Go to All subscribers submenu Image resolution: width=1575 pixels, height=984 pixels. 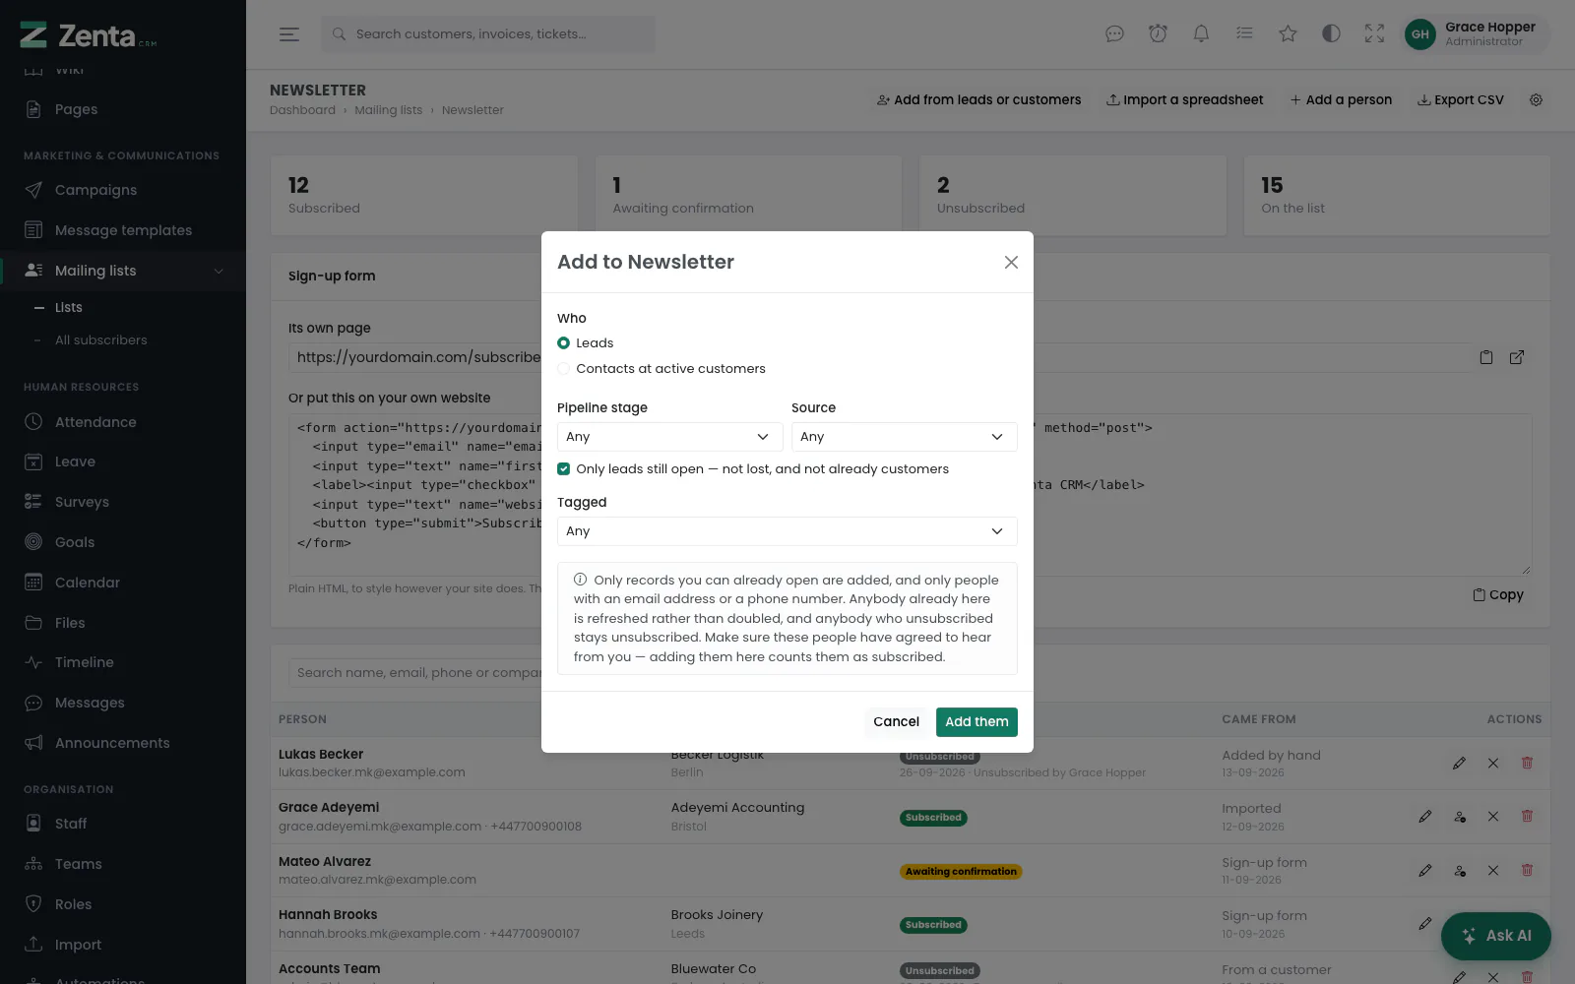[x=100, y=340]
